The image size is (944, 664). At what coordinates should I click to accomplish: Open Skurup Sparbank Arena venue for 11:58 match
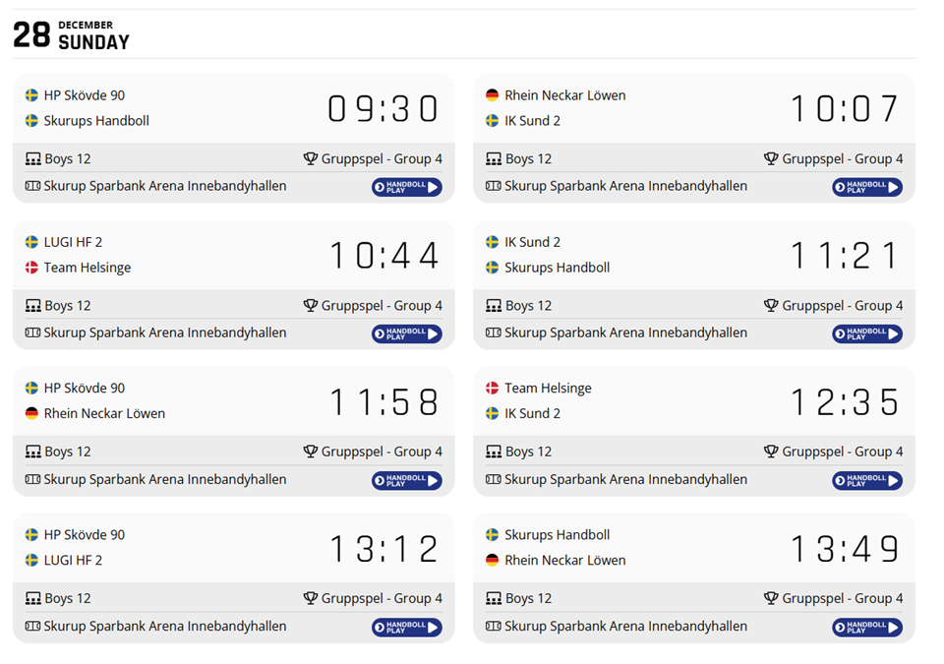(165, 480)
